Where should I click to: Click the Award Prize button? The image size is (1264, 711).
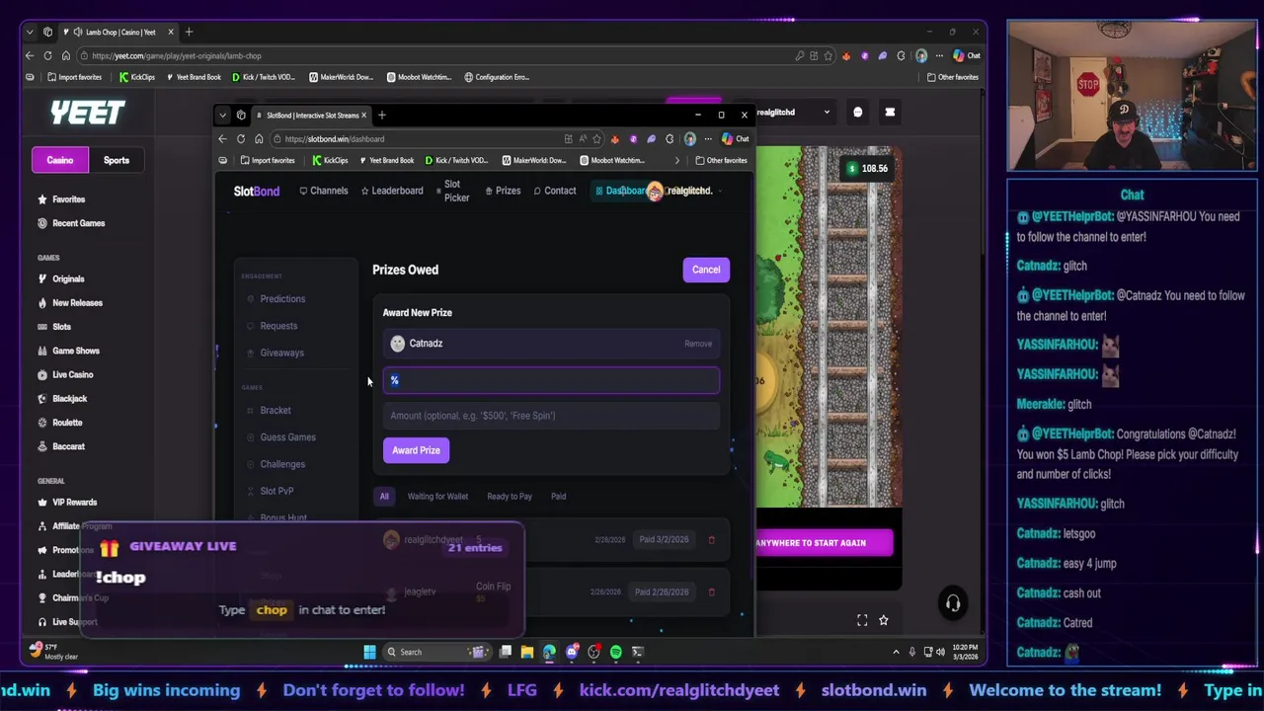tap(416, 450)
